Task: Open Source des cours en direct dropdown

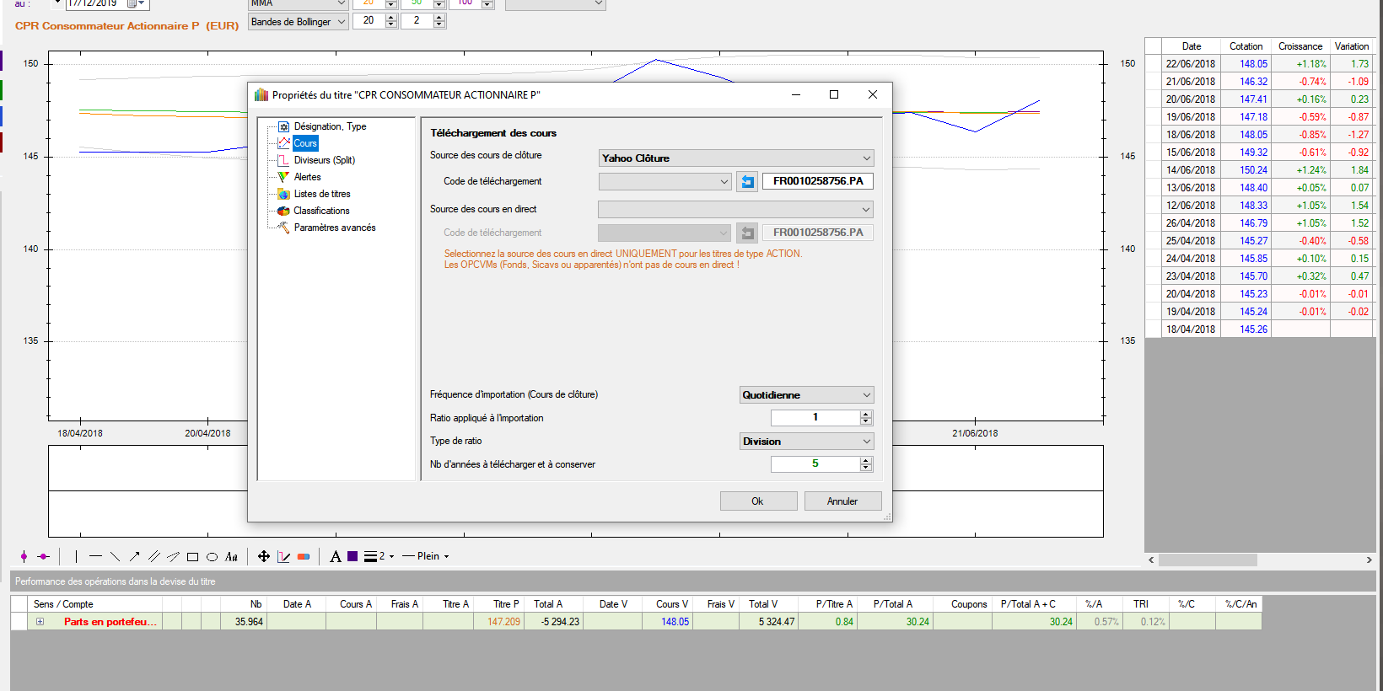Action: (x=735, y=209)
